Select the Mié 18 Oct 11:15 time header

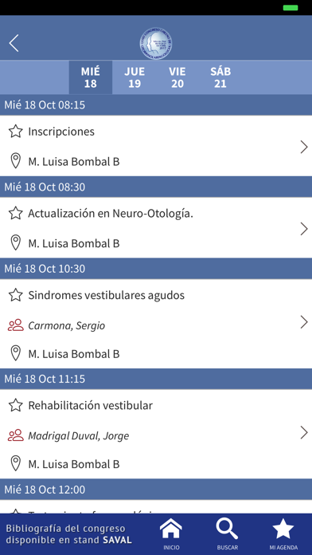(x=156, y=379)
